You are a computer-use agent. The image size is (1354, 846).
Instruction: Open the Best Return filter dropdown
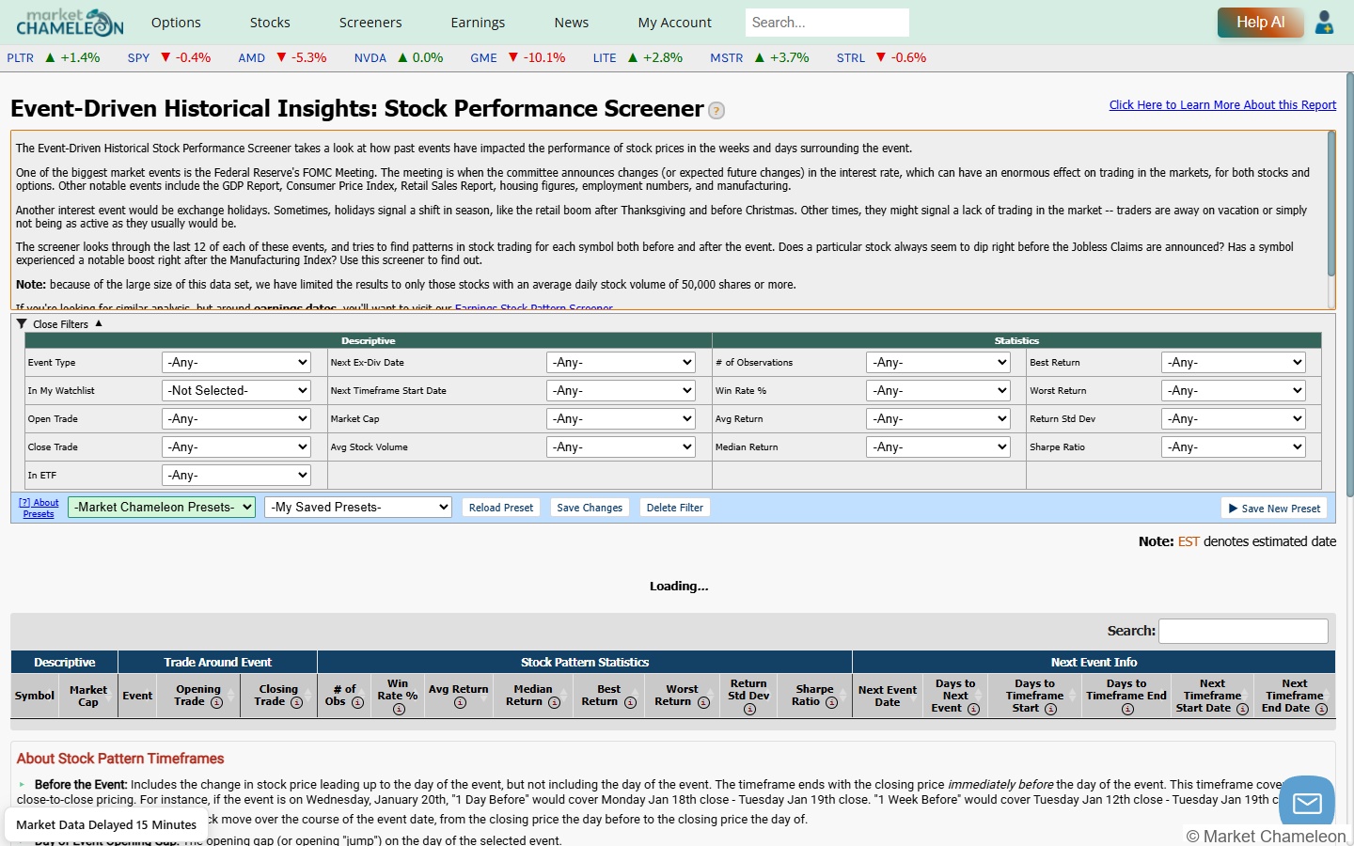1234,362
